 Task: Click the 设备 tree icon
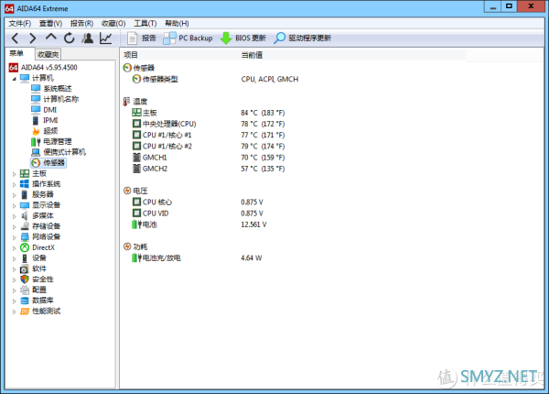click(x=25, y=258)
